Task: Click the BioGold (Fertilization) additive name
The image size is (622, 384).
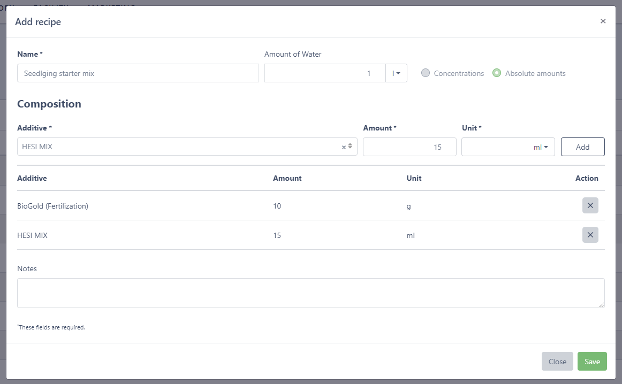Action: click(x=52, y=206)
